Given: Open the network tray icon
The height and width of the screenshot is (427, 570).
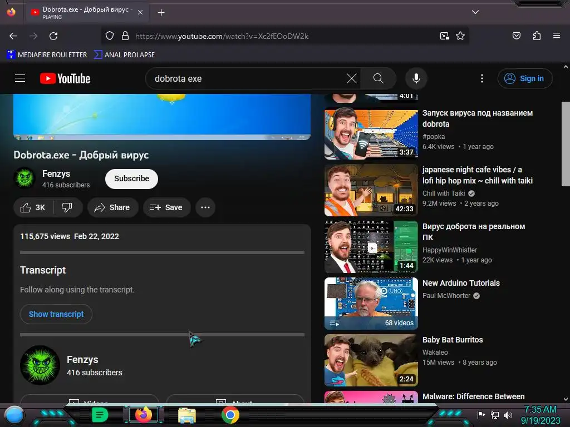Looking at the screenshot, I should (494, 415).
